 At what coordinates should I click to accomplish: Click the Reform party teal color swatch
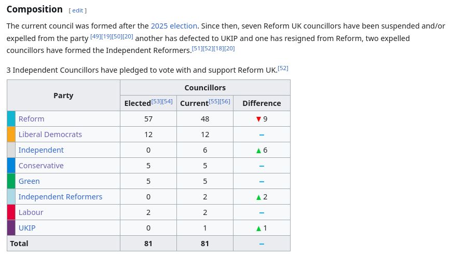(x=11, y=119)
